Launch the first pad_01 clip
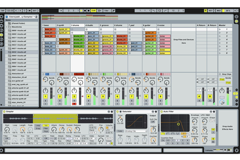This screenshot has width=240, height=160. pyautogui.click(x=130, y=43)
